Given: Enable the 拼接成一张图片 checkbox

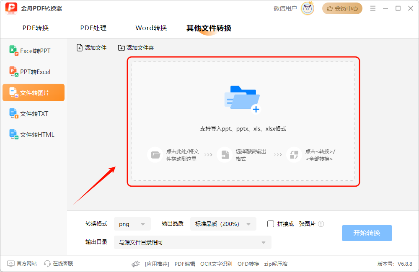Looking at the screenshot, I should [x=271, y=224].
